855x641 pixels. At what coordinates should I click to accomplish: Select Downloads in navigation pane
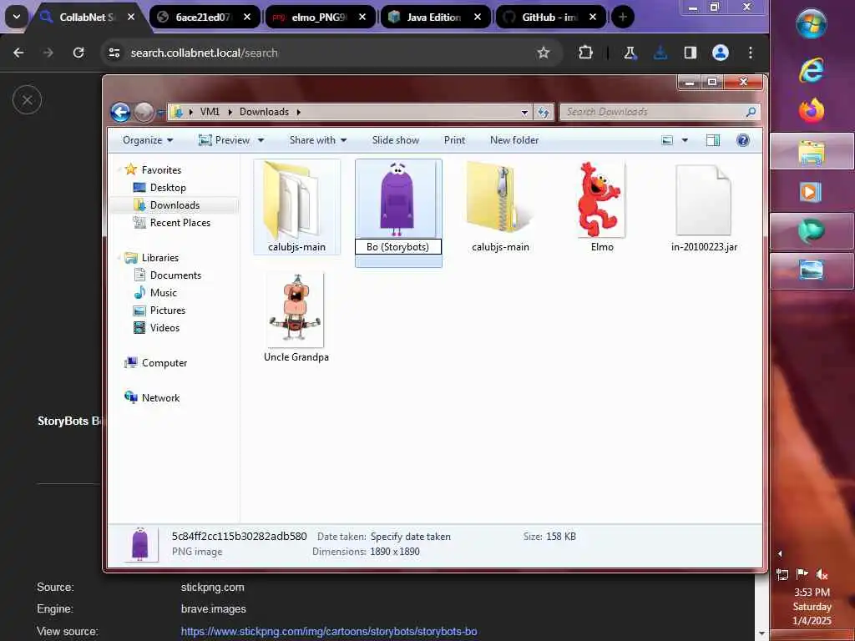pos(175,205)
